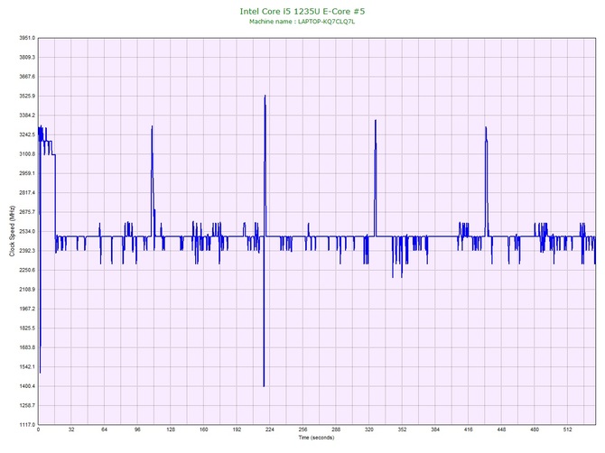
Task: Click the 2675.7 y-axis value
Action: tap(27, 212)
